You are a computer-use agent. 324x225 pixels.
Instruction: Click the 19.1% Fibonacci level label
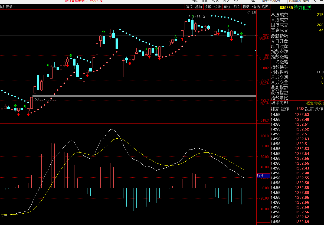[264, 103]
